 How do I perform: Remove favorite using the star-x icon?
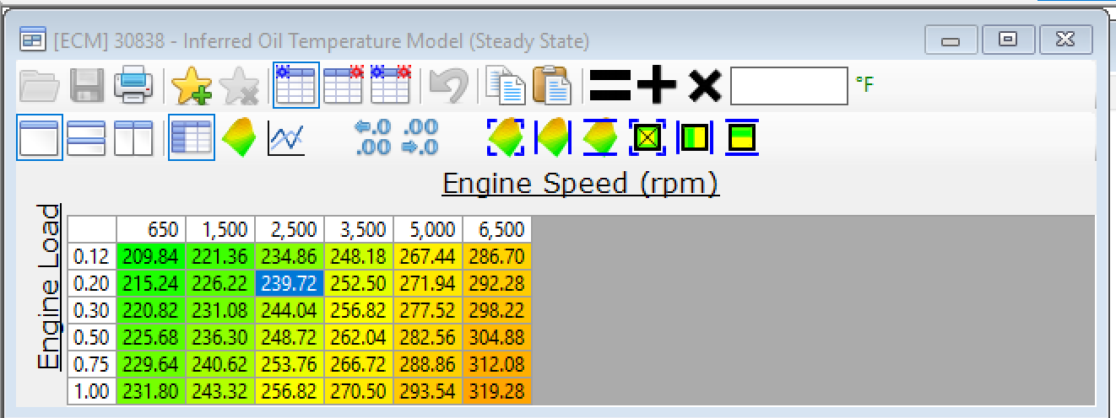(x=239, y=85)
